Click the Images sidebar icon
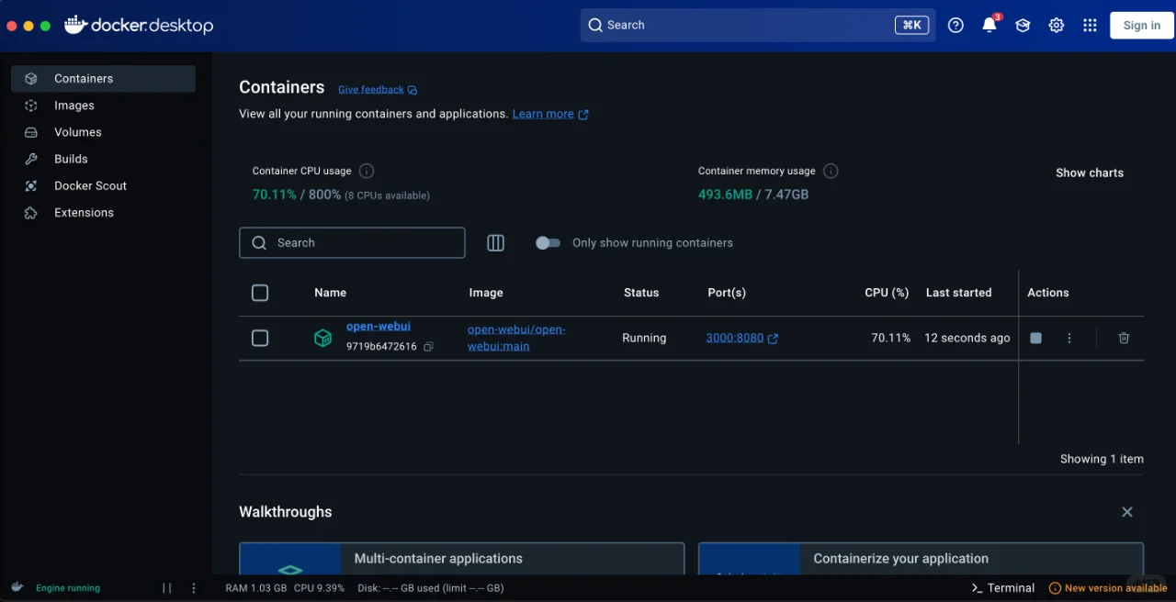 (31, 106)
